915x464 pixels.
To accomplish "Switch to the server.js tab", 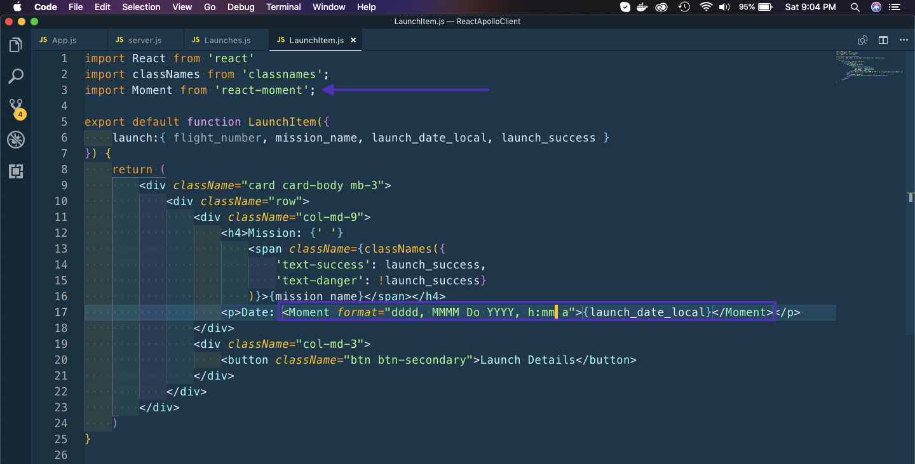I will (x=145, y=40).
